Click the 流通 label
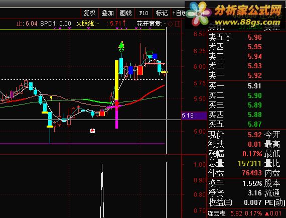The width and height of the screenshot is (286, 218). point(272,193)
